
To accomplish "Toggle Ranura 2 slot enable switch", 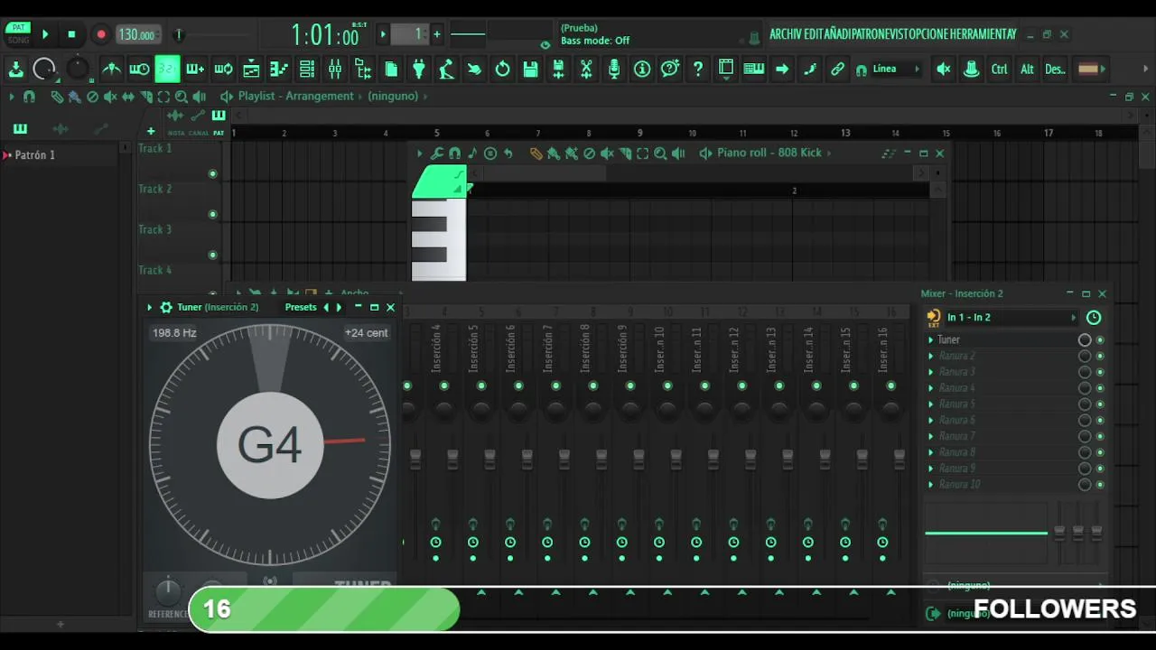I will (x=1100, y=356).
